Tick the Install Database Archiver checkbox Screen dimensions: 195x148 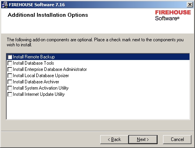(x=10, y=82)
